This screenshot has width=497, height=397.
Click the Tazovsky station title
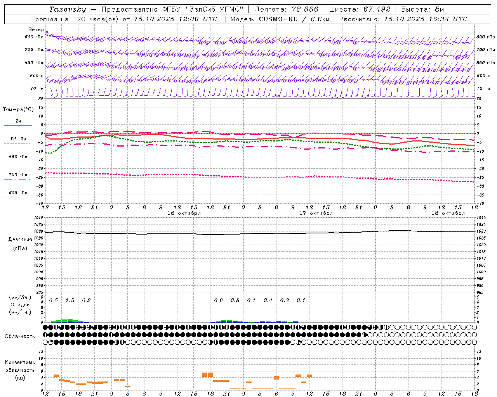(67, 9)
